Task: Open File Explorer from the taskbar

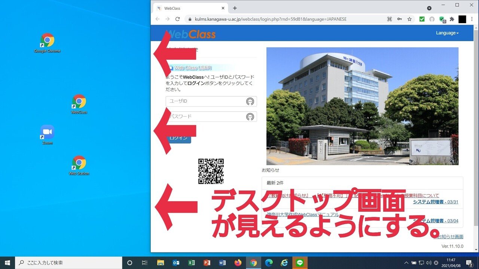Action: (x=161, y=263)
